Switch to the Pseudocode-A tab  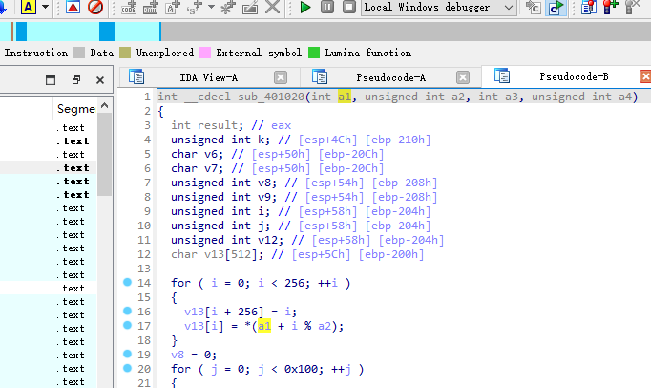tap(390, 76)
